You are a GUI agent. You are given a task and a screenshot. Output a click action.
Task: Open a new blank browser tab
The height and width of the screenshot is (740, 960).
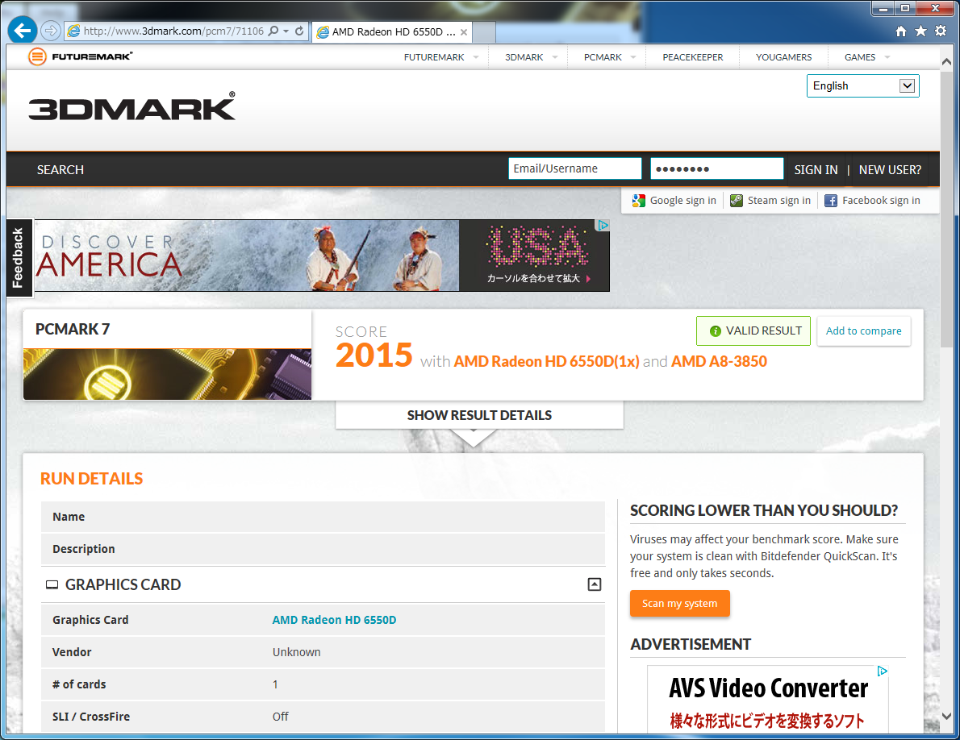[484, 32]
